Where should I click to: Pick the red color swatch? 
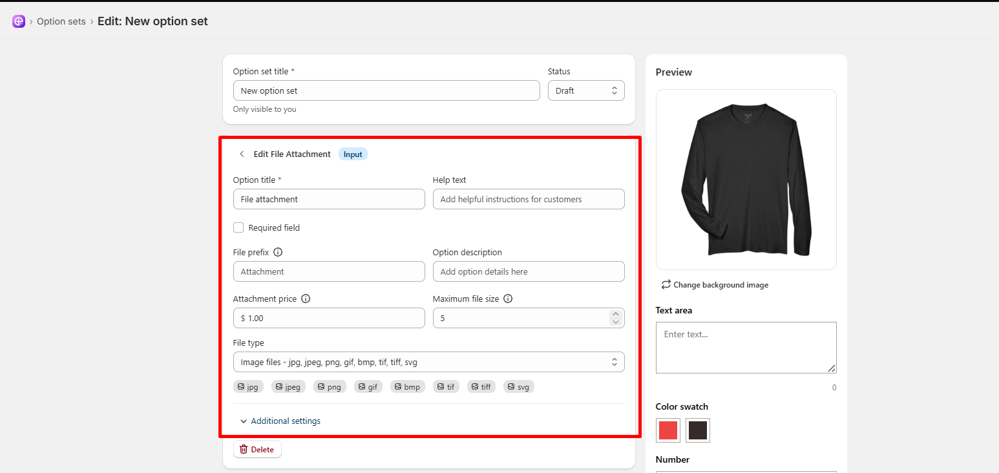tap(668, 430)
